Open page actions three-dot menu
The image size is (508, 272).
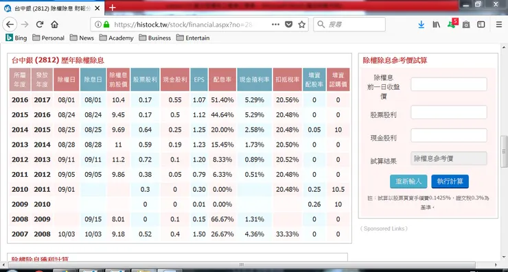click(x=276, y=25)
